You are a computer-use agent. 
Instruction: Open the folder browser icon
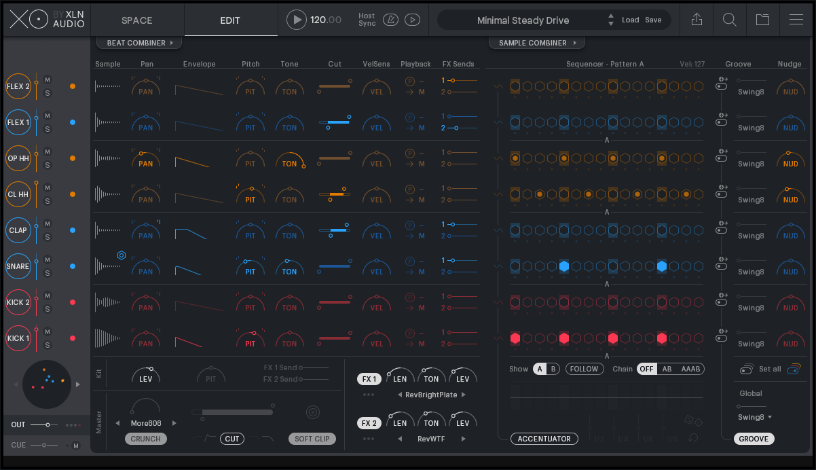[x=762, y=20]
